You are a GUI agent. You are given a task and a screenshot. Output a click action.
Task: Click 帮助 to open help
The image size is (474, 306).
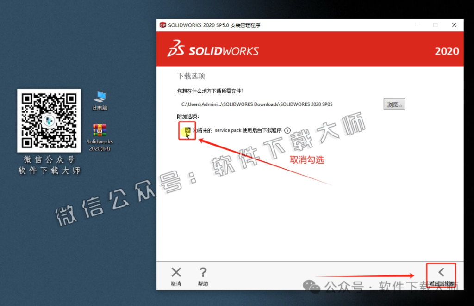coord(203,282)
